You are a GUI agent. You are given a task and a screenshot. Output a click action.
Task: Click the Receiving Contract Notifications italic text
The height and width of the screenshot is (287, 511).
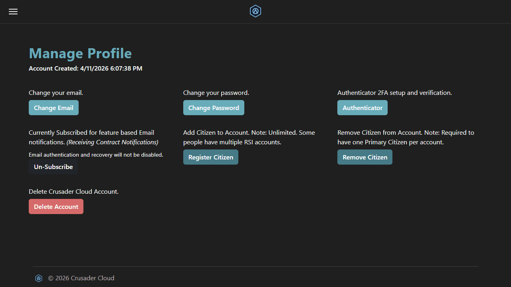tap(113, 142)
